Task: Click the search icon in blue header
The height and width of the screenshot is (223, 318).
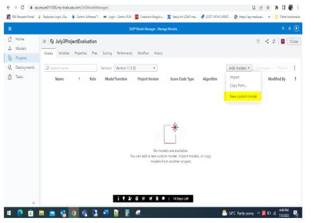Action: click(283, 29)
